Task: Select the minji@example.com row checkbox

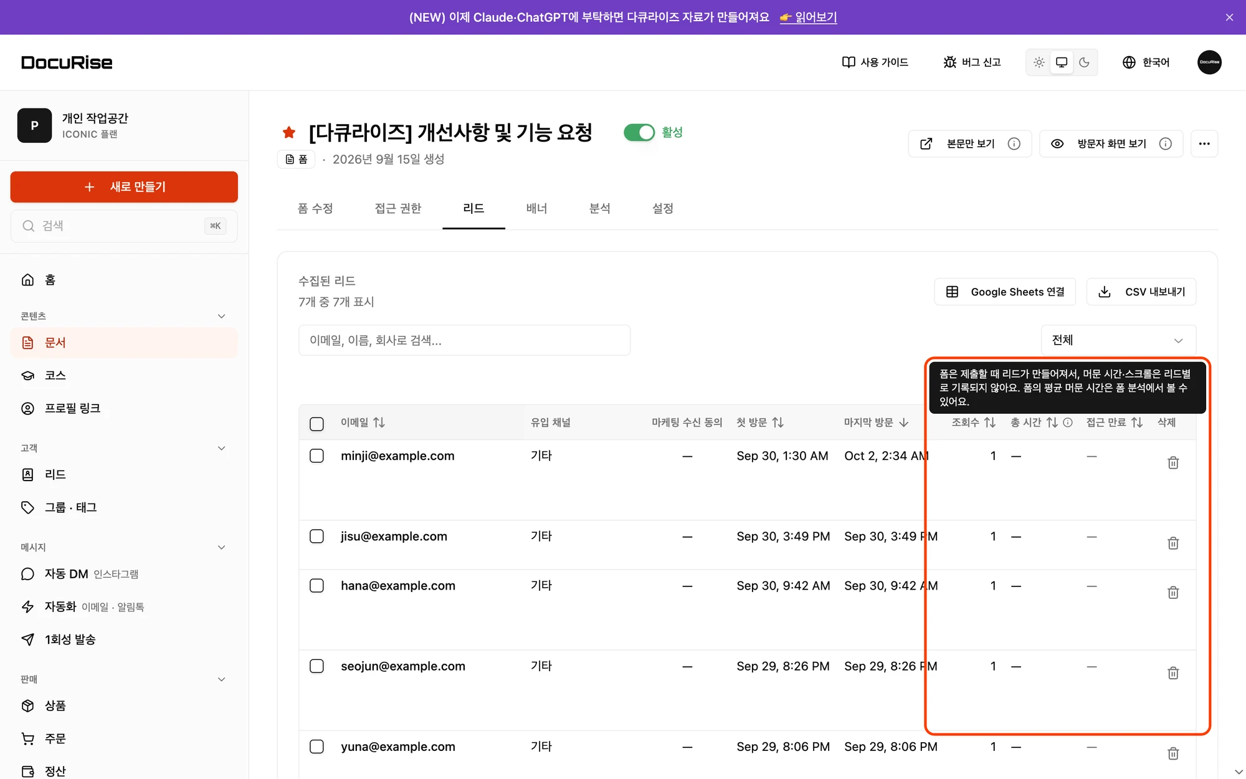Action: tap(316, 456)
